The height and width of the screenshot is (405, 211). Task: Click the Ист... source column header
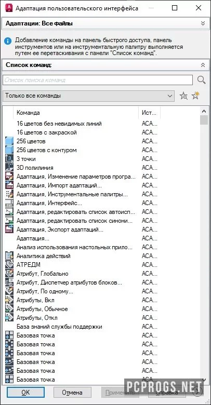pyautogui.click(x=150, y=113)
